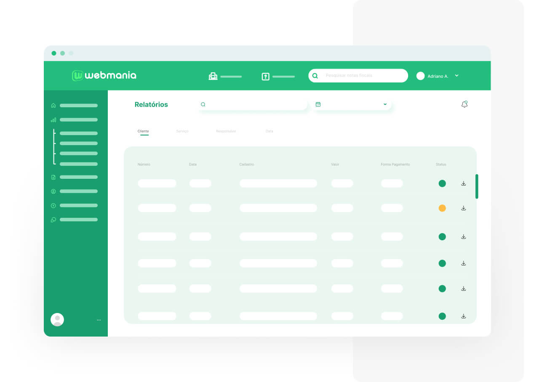Open the Home icon in the sidebar
This screenshot has height=382, width=534.
pyautogui.click(x=53, y=106)
